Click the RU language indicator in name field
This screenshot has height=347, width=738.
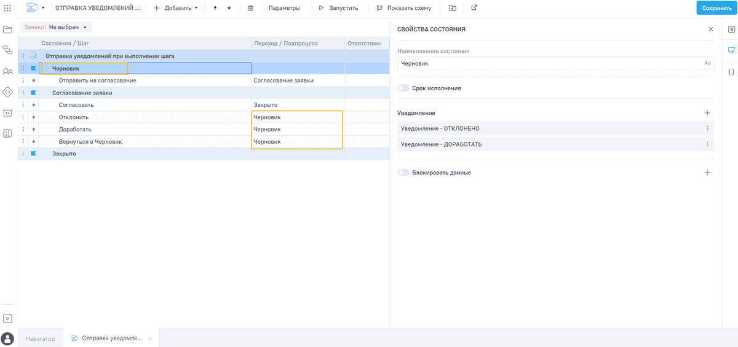(x=707, y=63)
